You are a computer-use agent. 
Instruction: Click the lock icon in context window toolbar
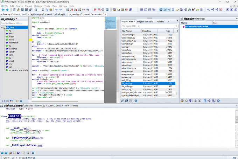point(28,153)
